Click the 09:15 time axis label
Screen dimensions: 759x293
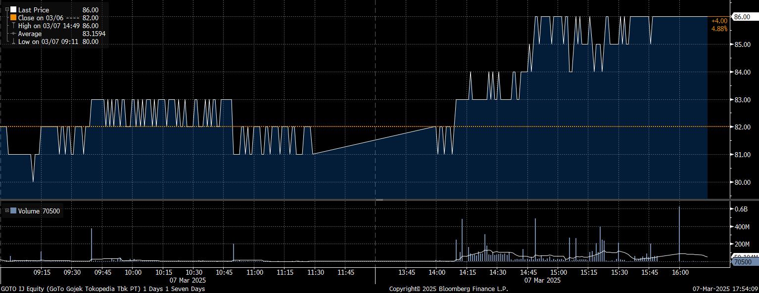click(x=42, y=272)
